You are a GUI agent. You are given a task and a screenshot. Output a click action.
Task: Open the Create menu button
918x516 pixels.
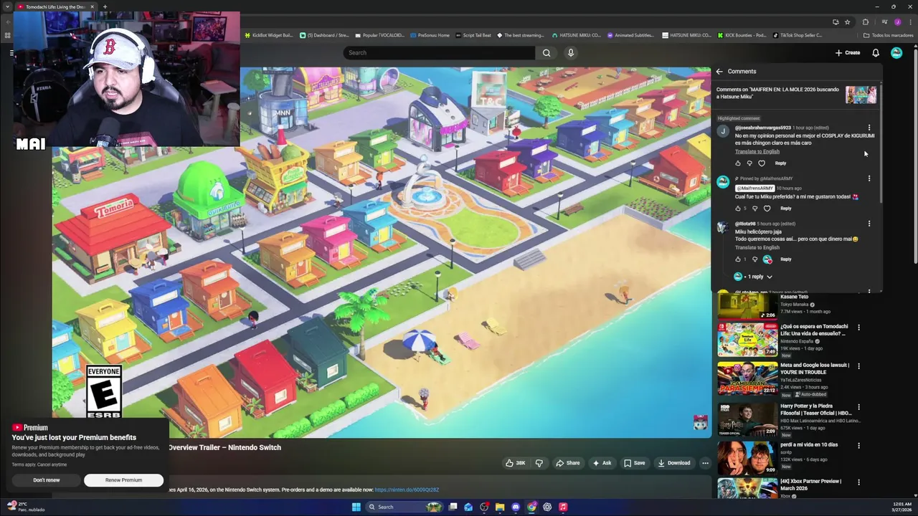[847, 52]
